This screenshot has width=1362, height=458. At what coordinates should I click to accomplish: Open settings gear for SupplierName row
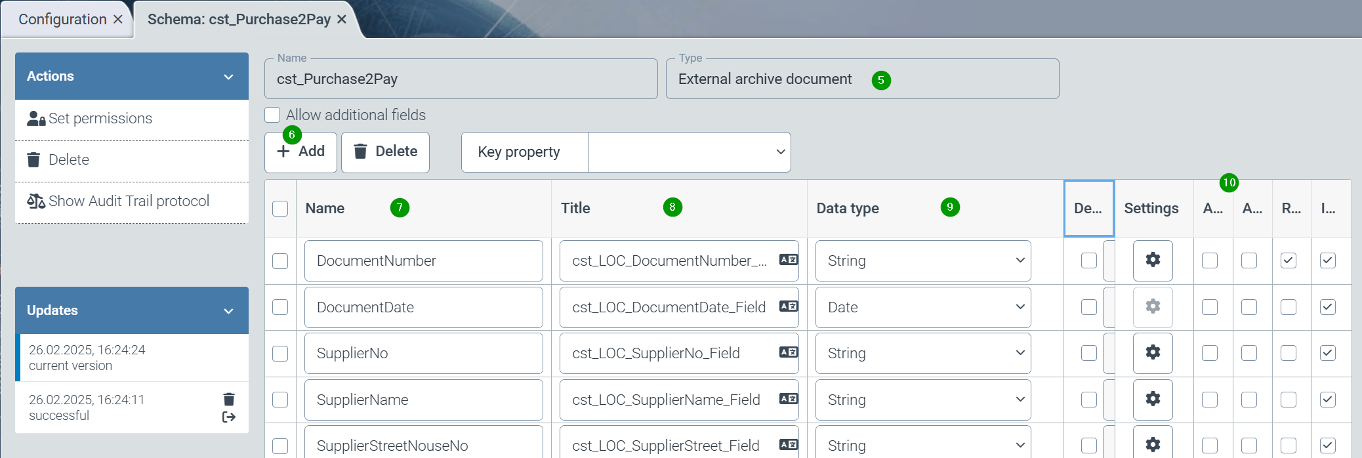click(1152, 399)
